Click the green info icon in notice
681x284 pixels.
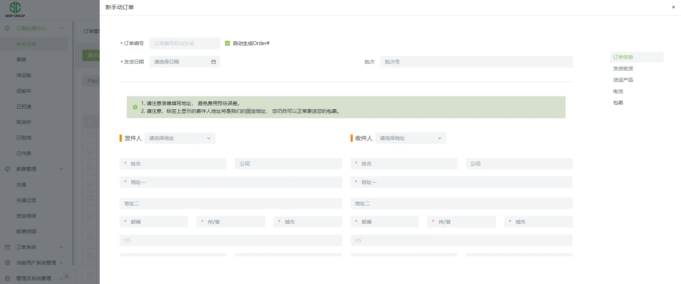click(135, 107)
